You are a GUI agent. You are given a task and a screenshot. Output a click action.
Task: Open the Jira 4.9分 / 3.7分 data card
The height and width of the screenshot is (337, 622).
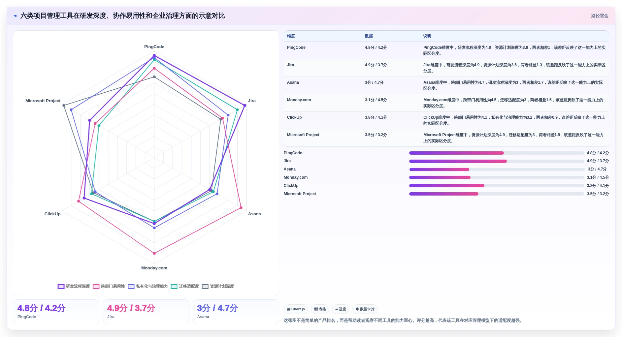pos(146,312)
